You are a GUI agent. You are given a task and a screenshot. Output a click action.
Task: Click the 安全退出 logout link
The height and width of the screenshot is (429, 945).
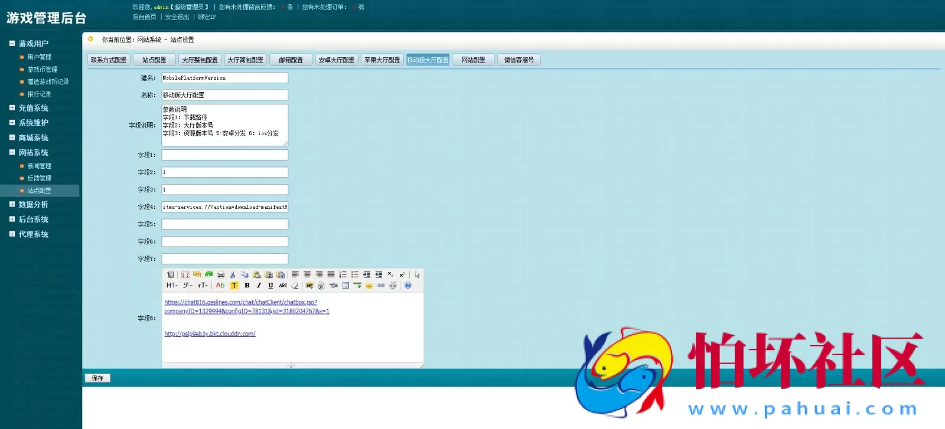click(x=177, y=17)
